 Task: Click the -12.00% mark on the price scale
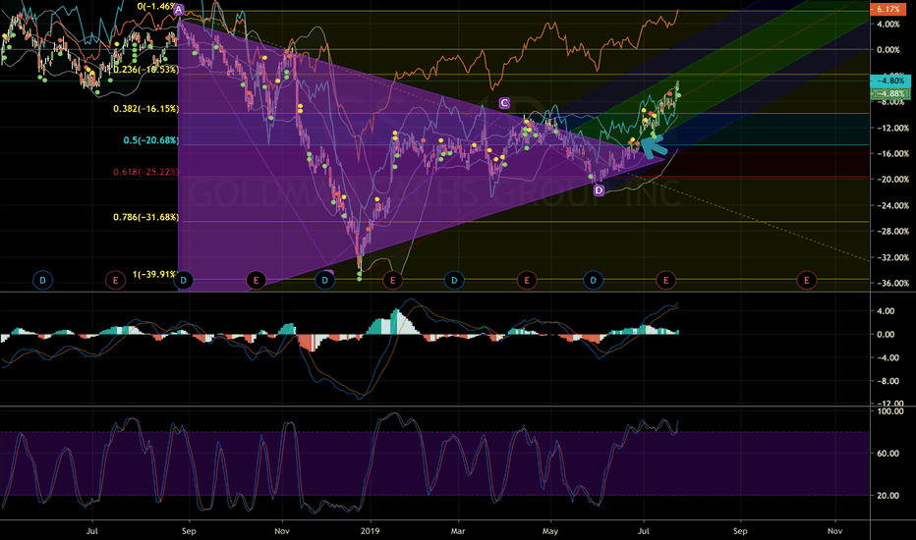[892, 129]
